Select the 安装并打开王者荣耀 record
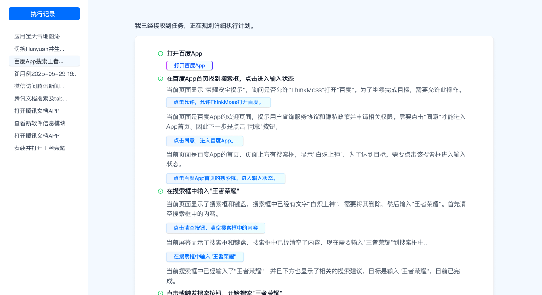 click(x=40, y=148)
